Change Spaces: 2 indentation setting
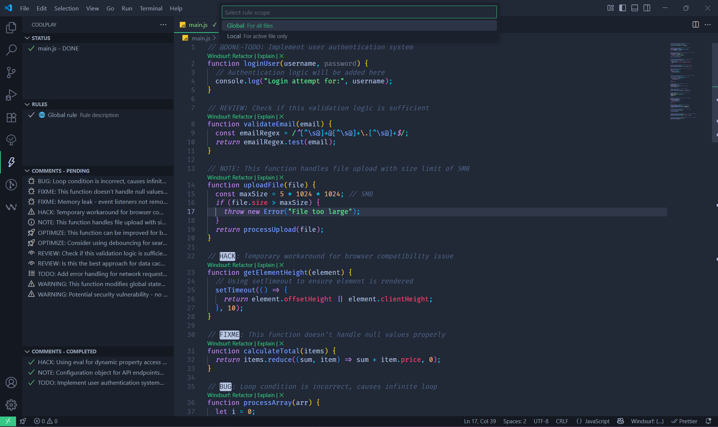This screenshot has width=718, height=427. [514, 421]
